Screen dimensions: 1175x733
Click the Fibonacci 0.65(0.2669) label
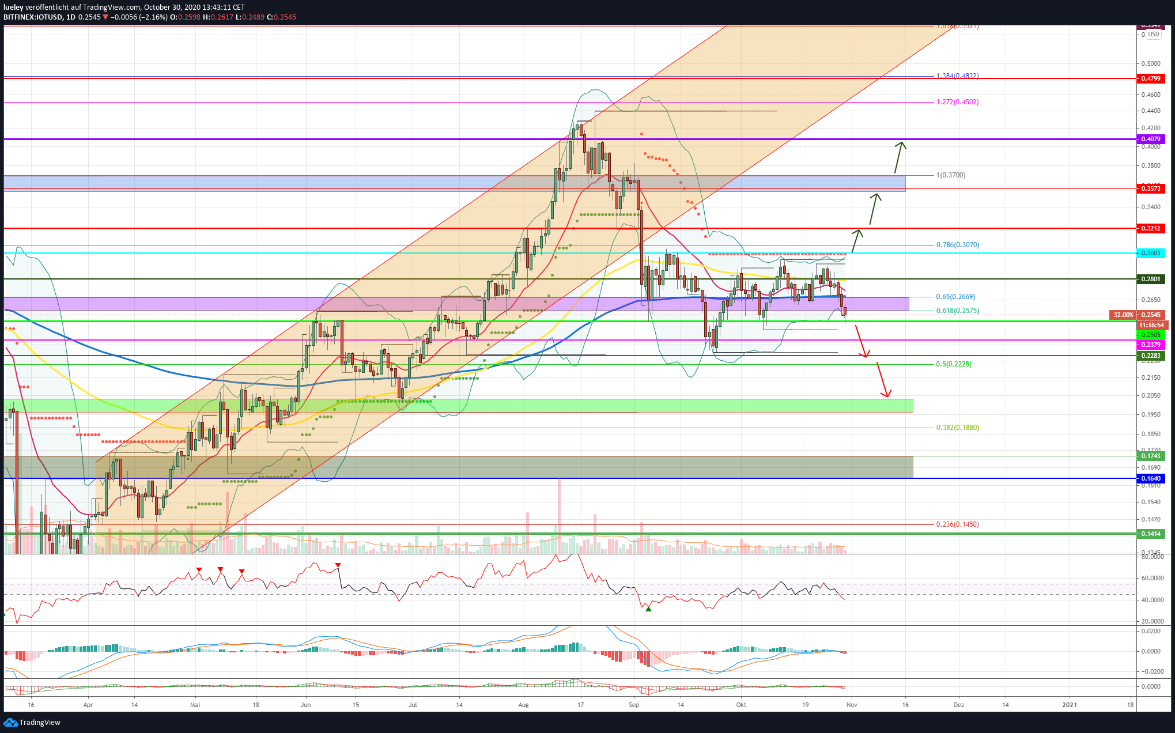(955, 297)
